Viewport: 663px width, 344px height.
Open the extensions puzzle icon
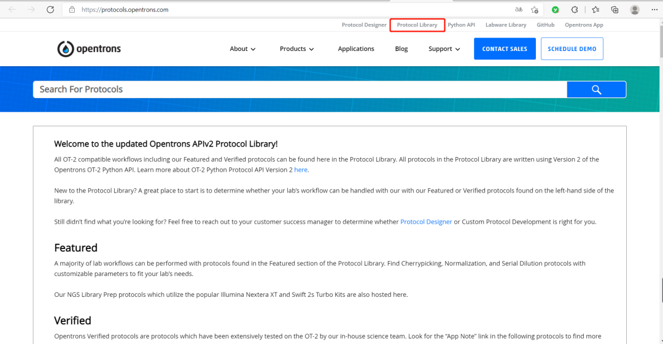(574, 9)
